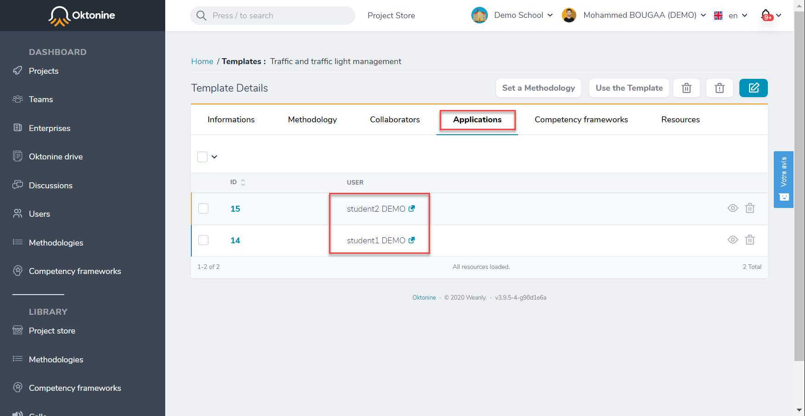This screenshot has width=805, height=416.
Task: Switch to the Collaborators tab
Action: pos(395,120)
